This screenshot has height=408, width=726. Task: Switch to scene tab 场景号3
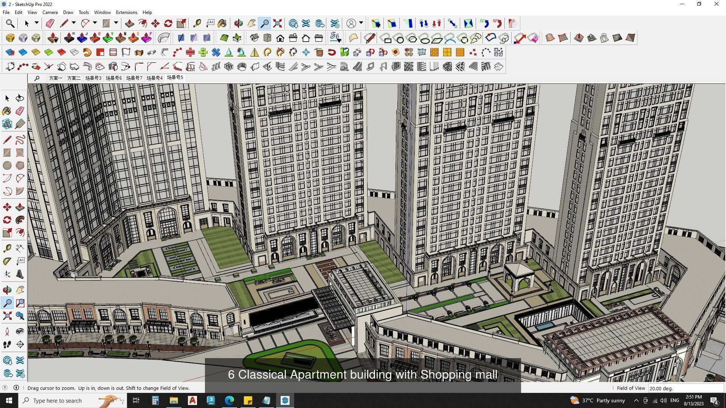point(93,78)
